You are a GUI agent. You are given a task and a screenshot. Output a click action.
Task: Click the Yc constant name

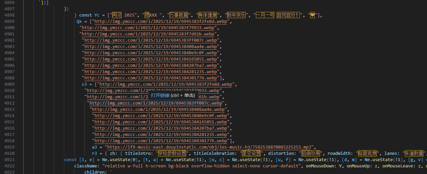pyautogui.click(x=97, y=15)
